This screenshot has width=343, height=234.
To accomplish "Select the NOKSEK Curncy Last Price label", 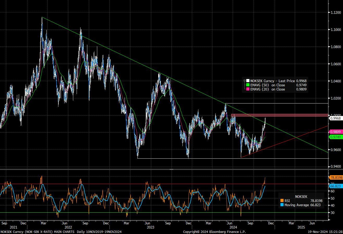I will click(272, 81).
